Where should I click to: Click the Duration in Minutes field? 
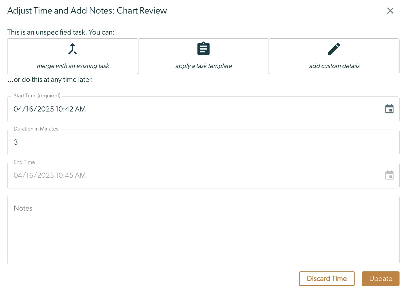pos(173,142)
